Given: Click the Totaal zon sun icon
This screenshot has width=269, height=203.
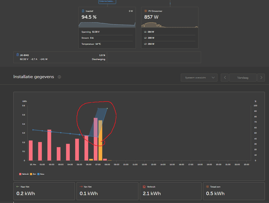Looking at the screenshot, I should [207, 187].
